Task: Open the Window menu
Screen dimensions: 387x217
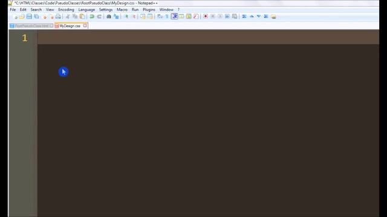Action: [166, 10]
